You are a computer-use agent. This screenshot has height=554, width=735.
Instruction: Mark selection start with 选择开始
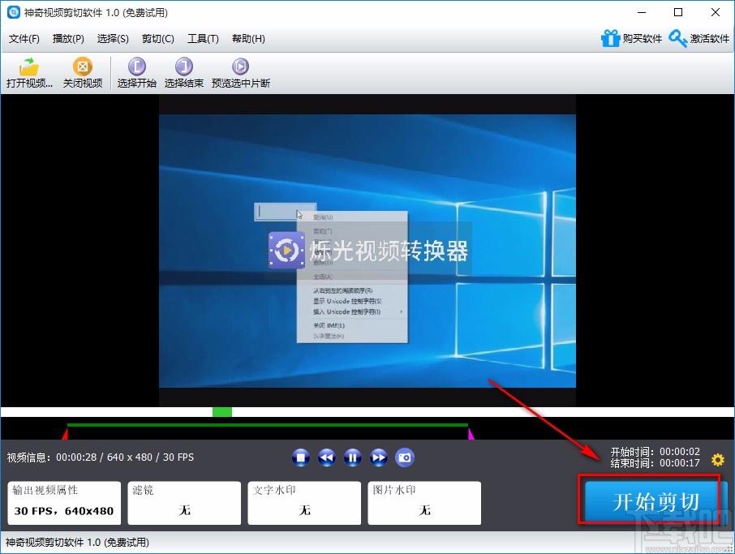pyautogui.click(x=136, y=73)
